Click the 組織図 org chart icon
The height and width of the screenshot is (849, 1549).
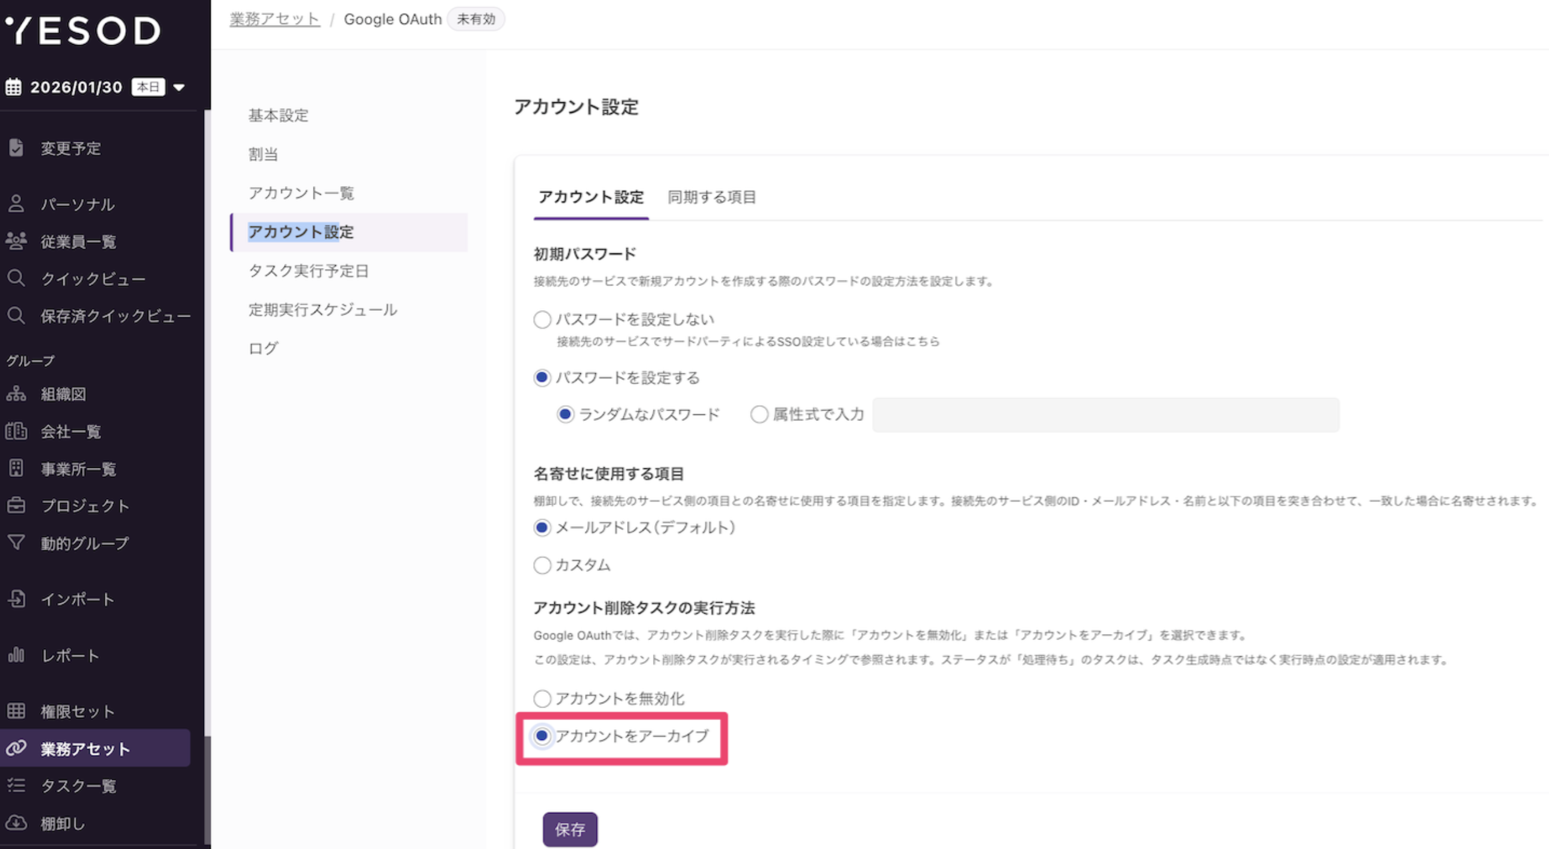16,394
